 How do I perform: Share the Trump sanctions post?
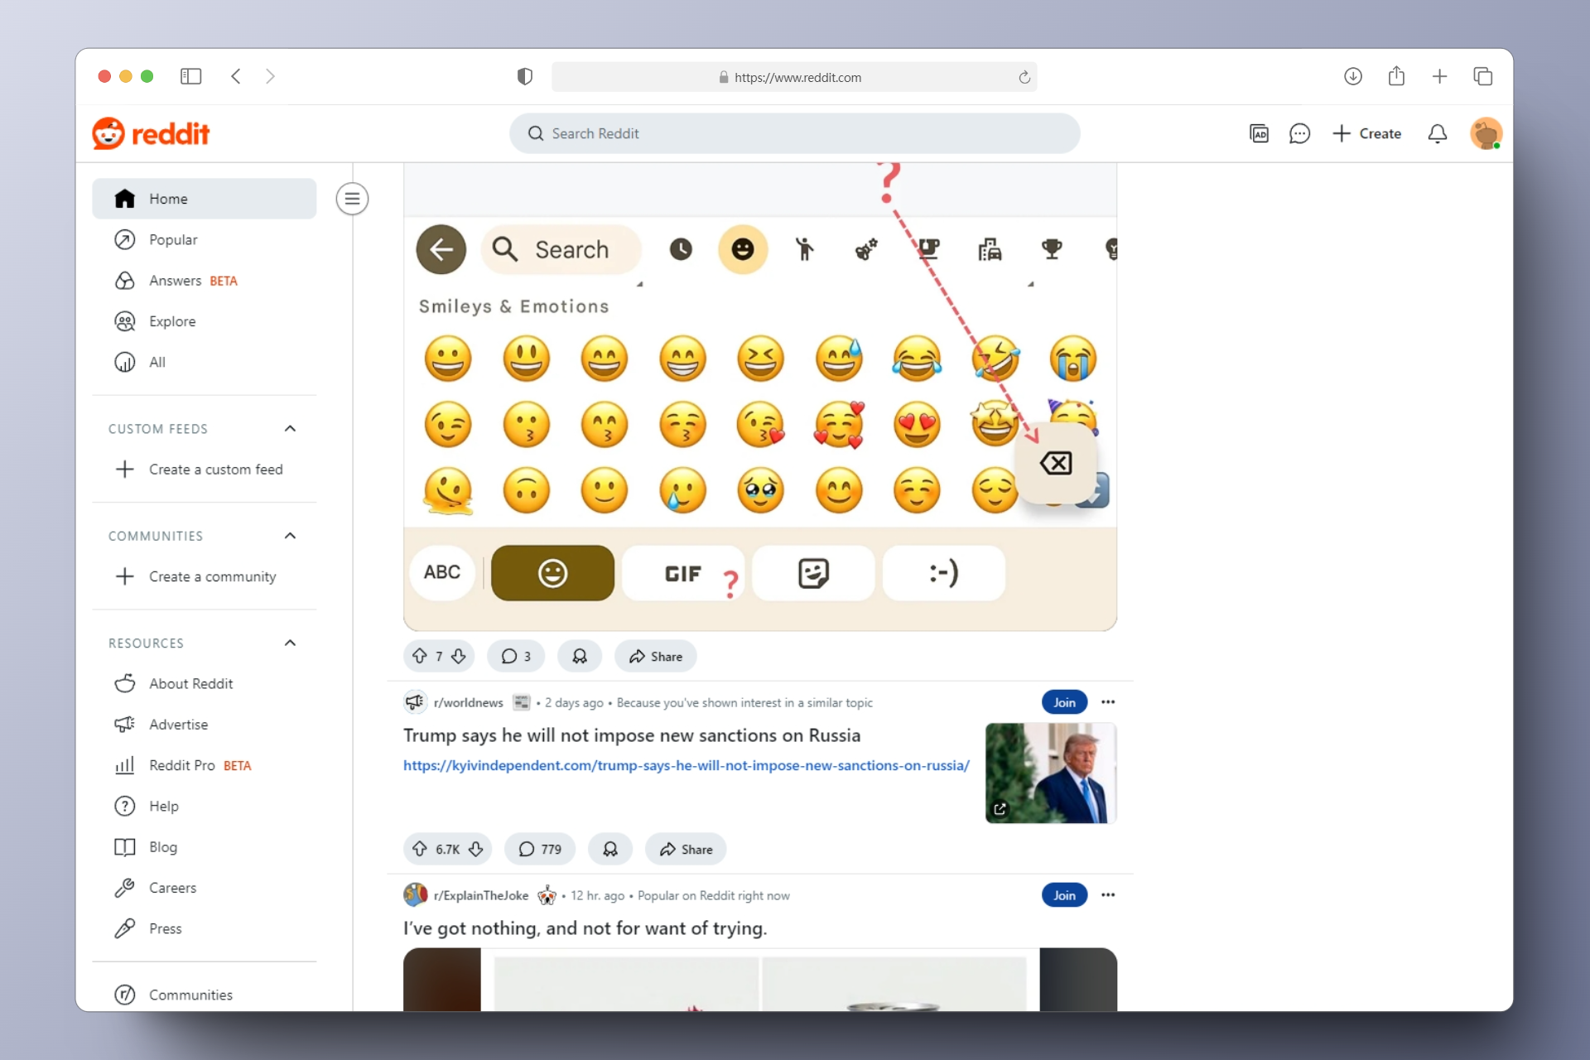click(686, 849)
